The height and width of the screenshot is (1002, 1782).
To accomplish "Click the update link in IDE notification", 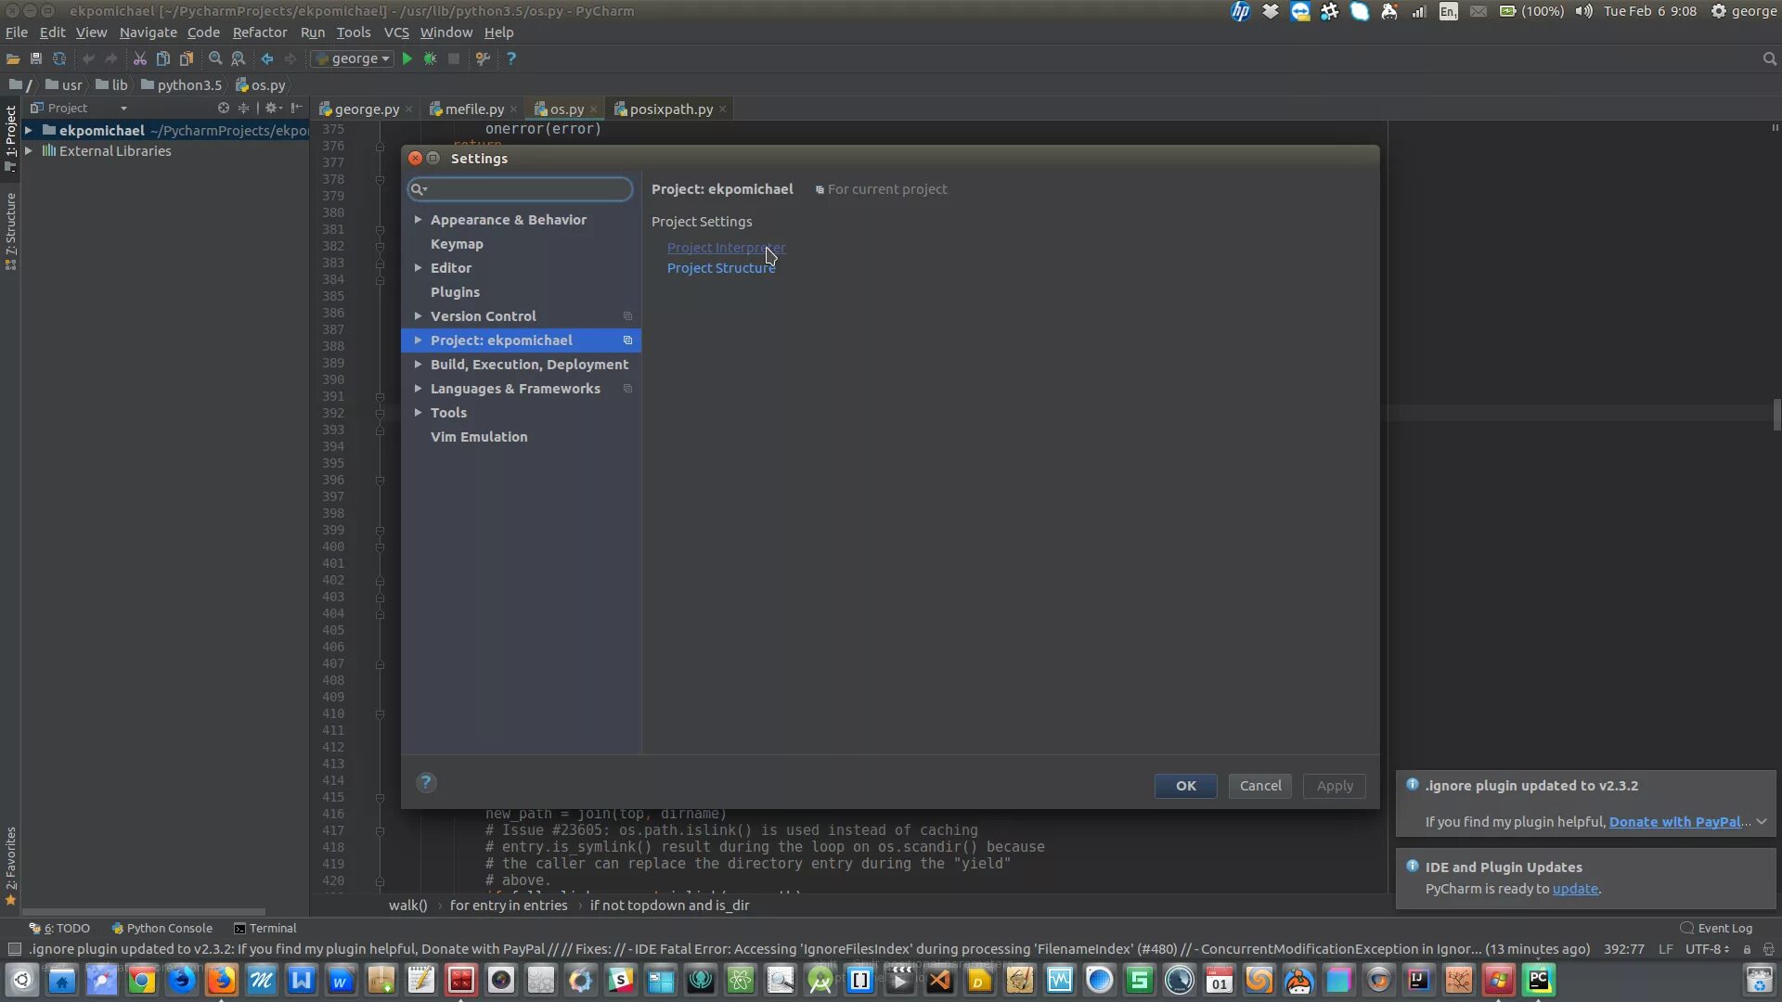I will click(x=1575, y=889).
